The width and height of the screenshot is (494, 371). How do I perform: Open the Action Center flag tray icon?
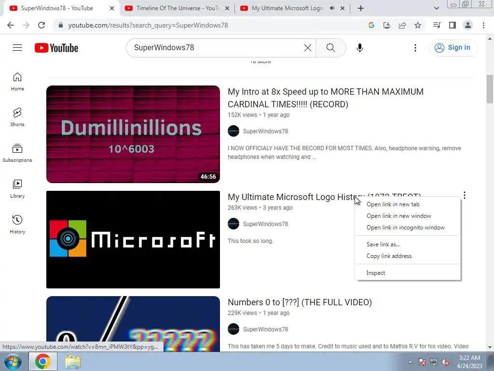coord(422,362)
